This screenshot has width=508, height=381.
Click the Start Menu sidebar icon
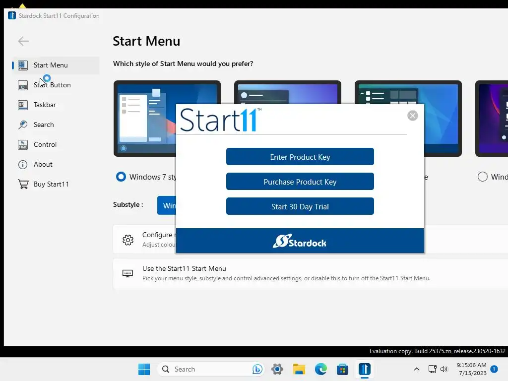coord(23,65)
